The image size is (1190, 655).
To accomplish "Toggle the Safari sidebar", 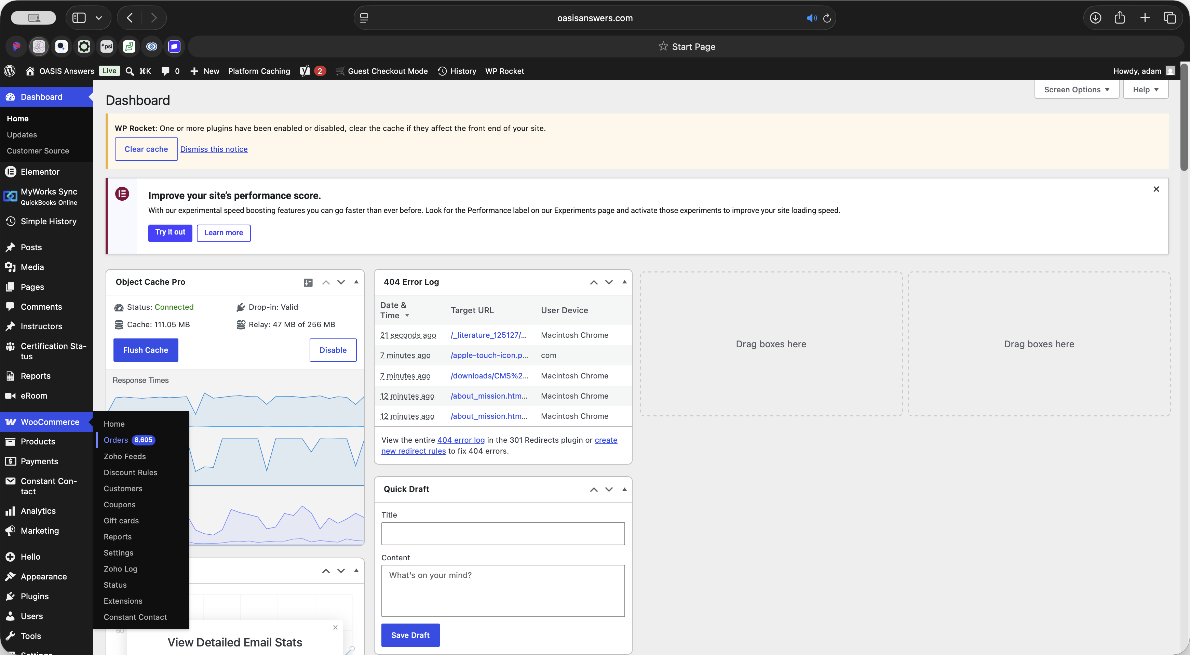I will click(x=79, y=18).
